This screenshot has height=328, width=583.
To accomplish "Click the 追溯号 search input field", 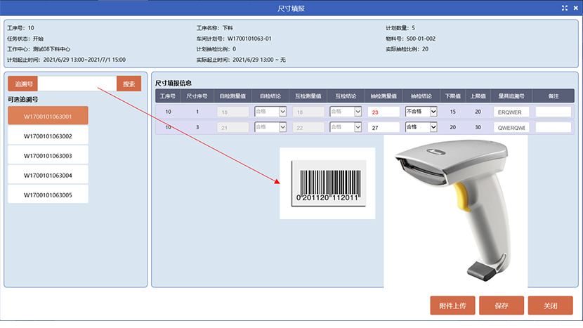I will 77,84.
